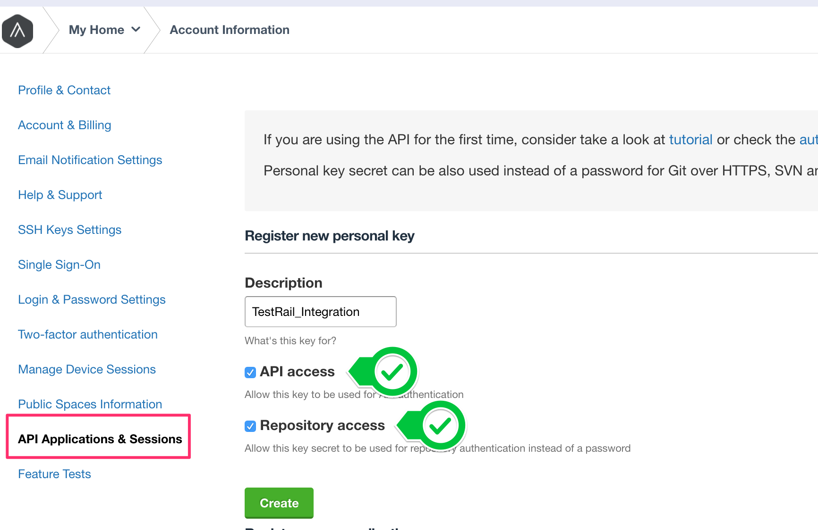This screenshot has height=530, width=818.
Task: Click the Account Information breadcrumb
Action: [230, 30]
